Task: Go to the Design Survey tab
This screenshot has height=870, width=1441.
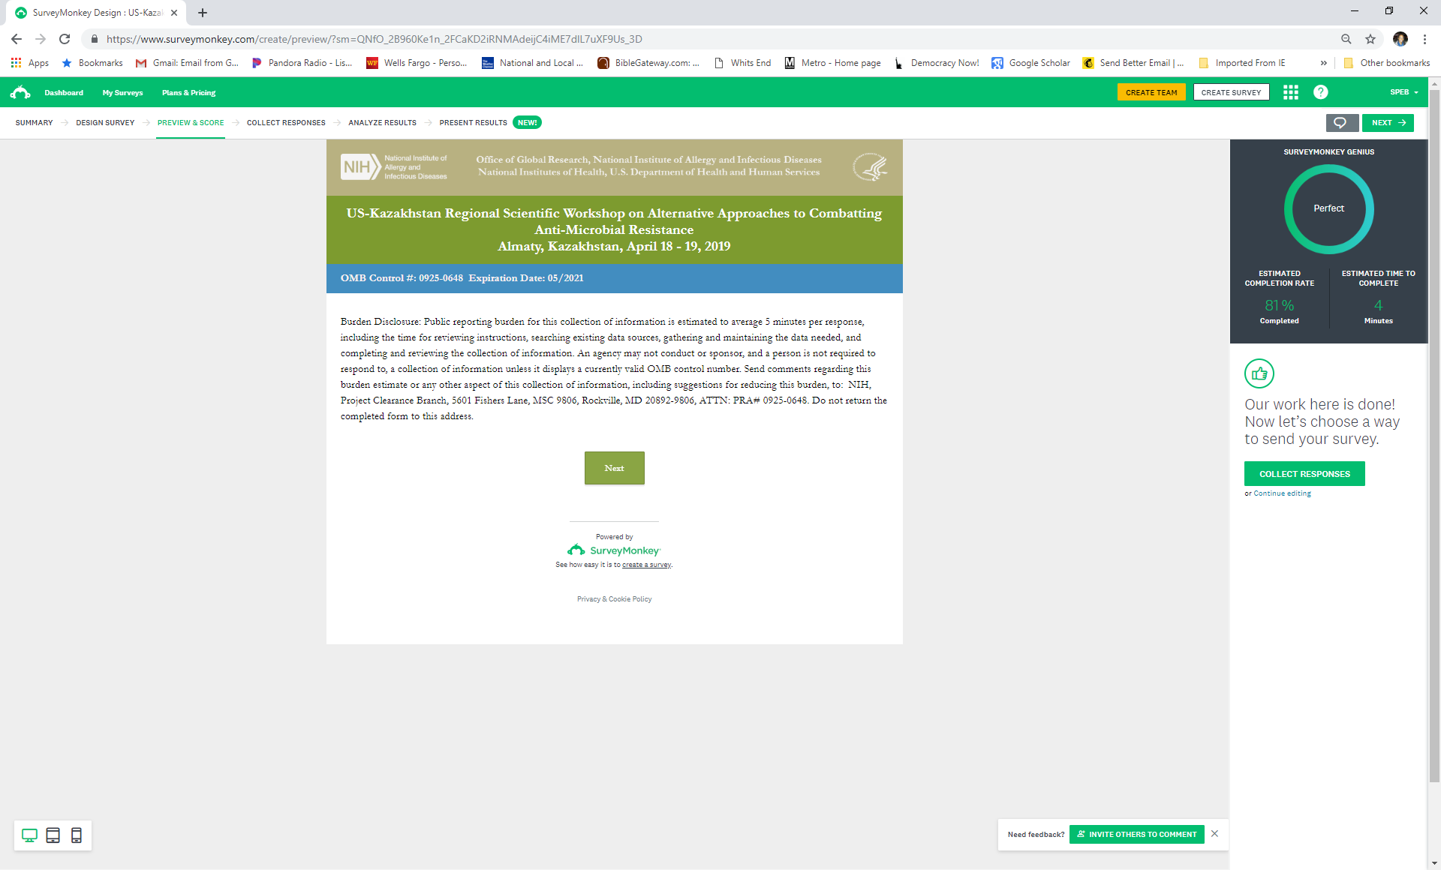Action: click(x=105, y=123)
